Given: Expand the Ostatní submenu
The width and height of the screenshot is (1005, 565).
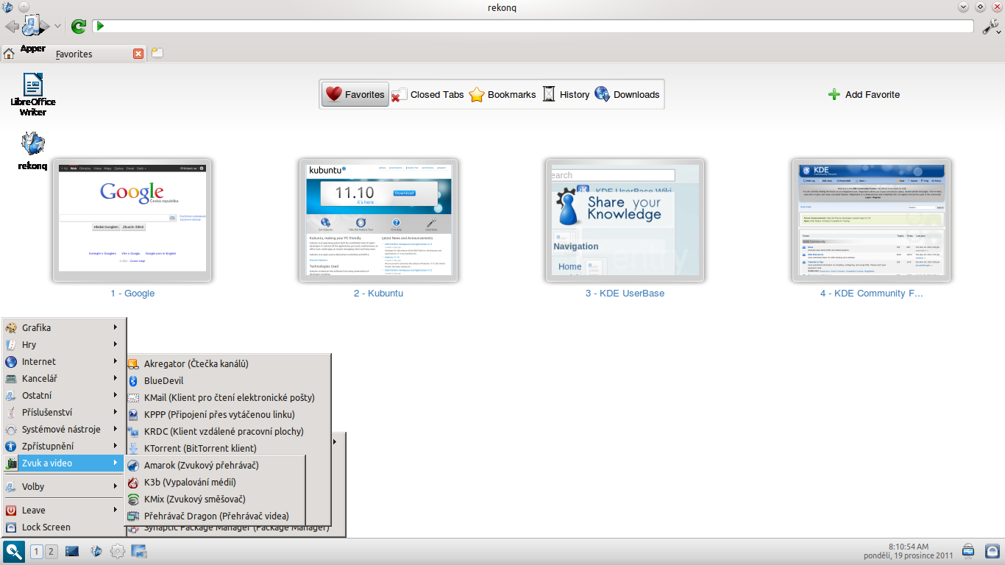Looking at the screenshot, I should [x=64, y=395].
